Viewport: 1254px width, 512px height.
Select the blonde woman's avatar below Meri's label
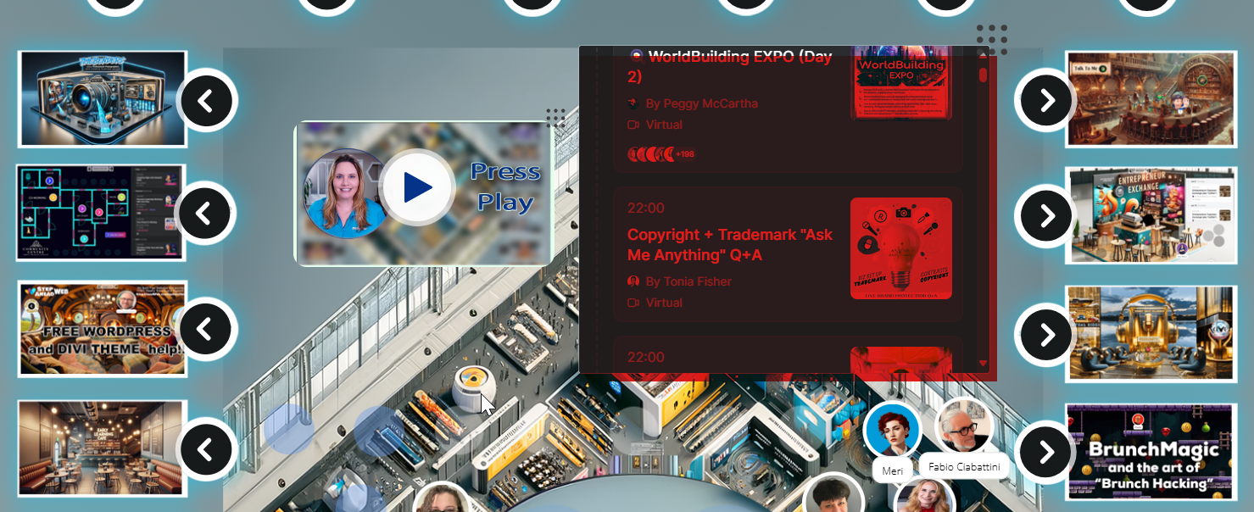923,495
